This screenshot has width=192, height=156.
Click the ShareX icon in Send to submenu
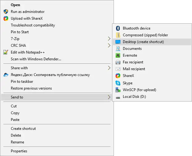[x=118, y=76]
